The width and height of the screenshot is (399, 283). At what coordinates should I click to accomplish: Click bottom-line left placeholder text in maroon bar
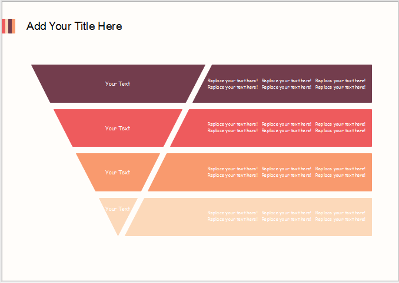(x=232, y=87)
